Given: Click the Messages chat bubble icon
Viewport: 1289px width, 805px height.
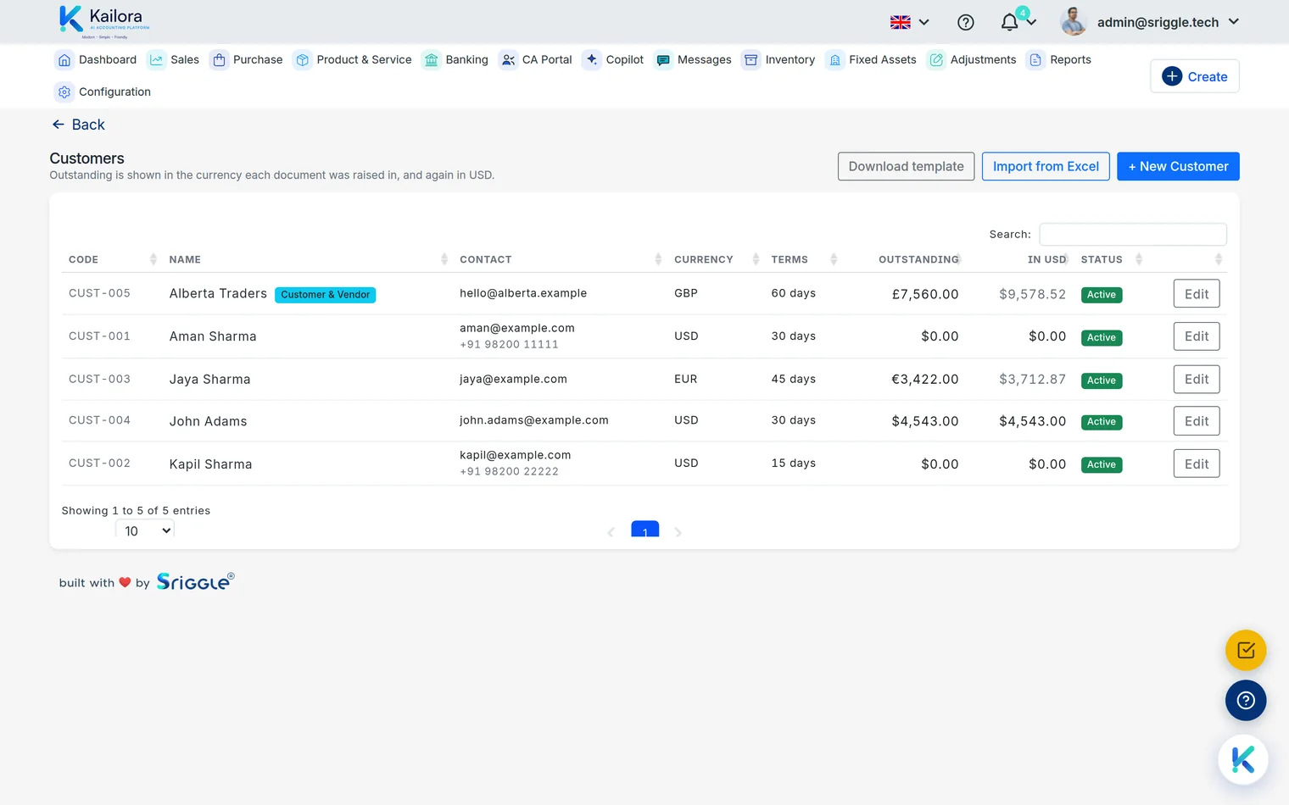Looking at the screenshot, I should tap(663, 60).
